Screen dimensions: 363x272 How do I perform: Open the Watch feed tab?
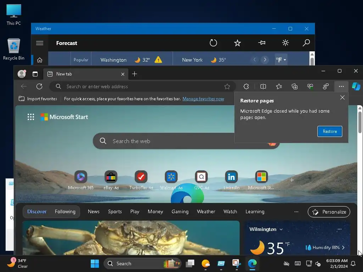point(230,212)
